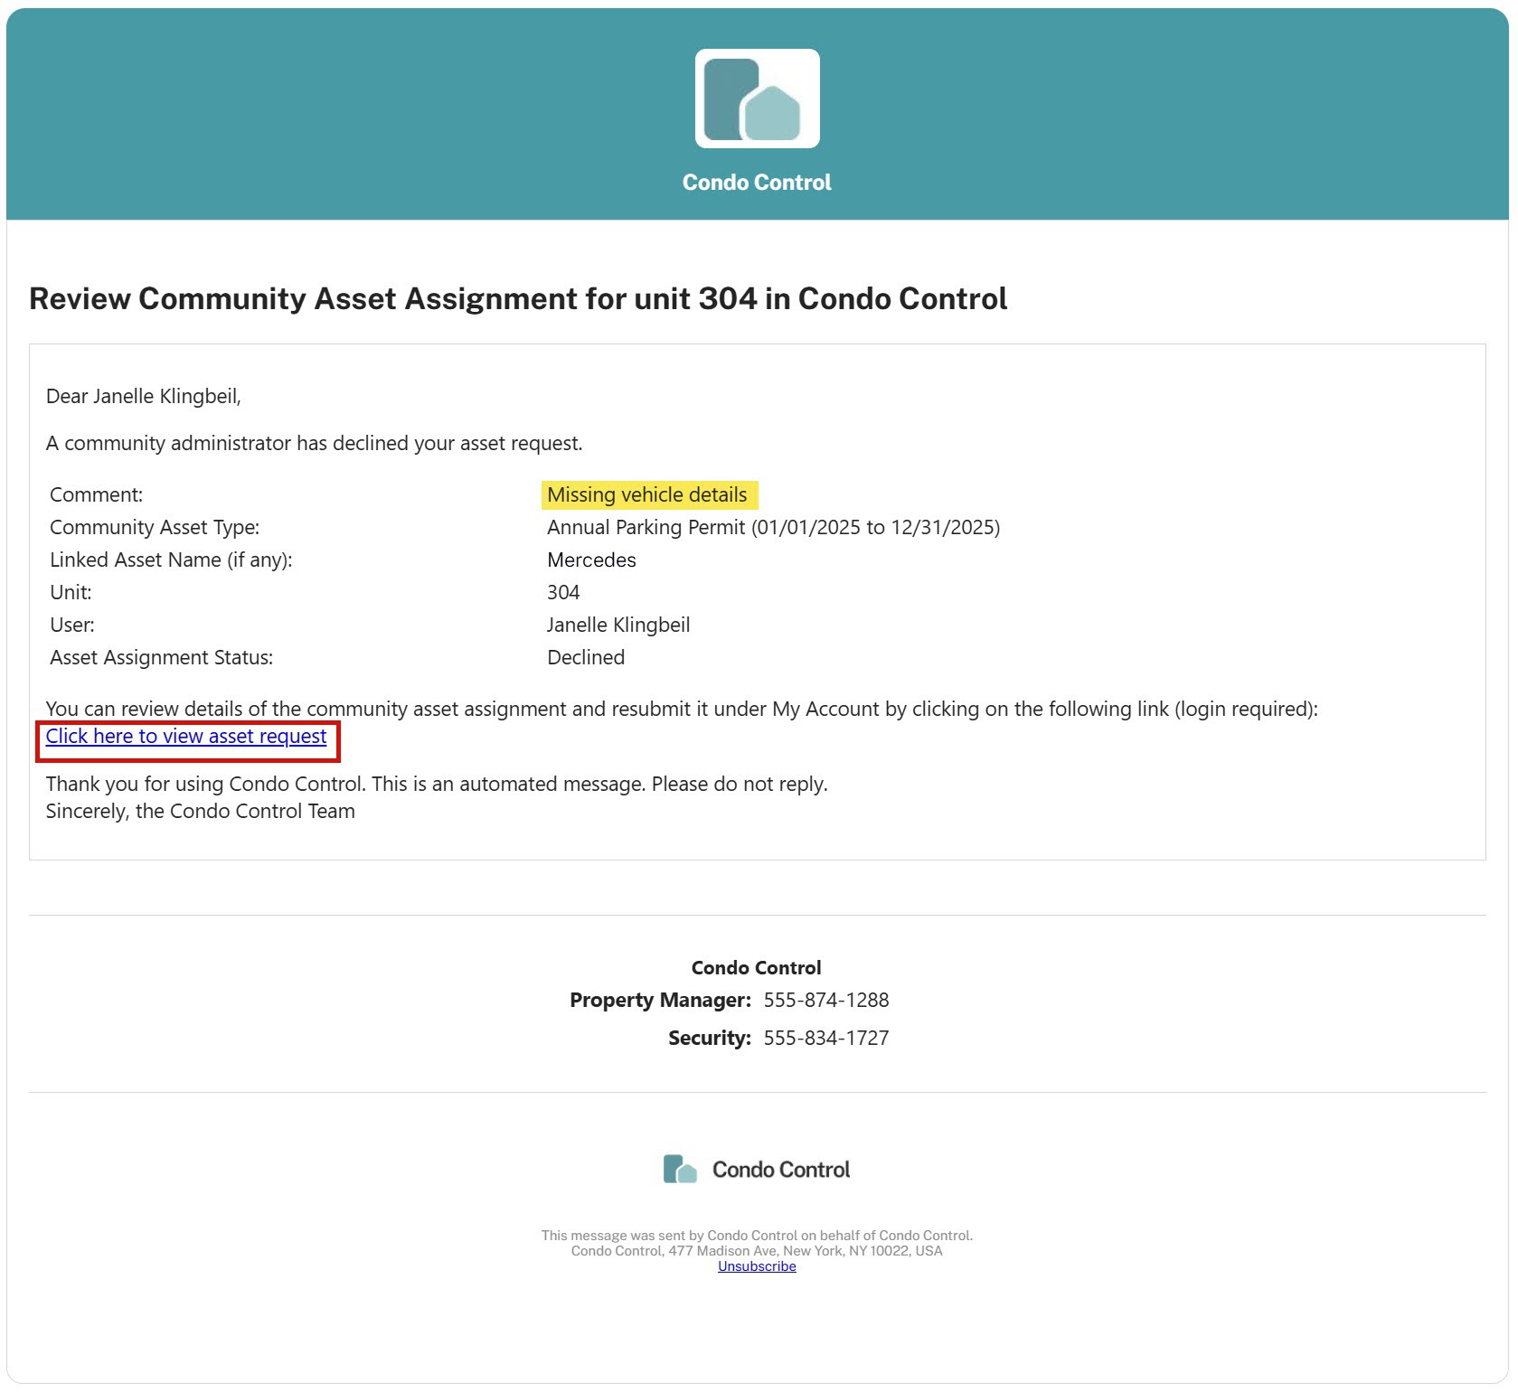Click the 'Mercedes' linked asset name
The image size is (1518, 1392).
[x=591, y=560]
